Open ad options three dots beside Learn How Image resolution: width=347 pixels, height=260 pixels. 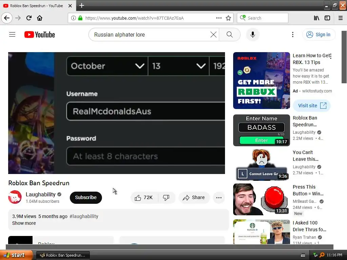coord(331,56)
